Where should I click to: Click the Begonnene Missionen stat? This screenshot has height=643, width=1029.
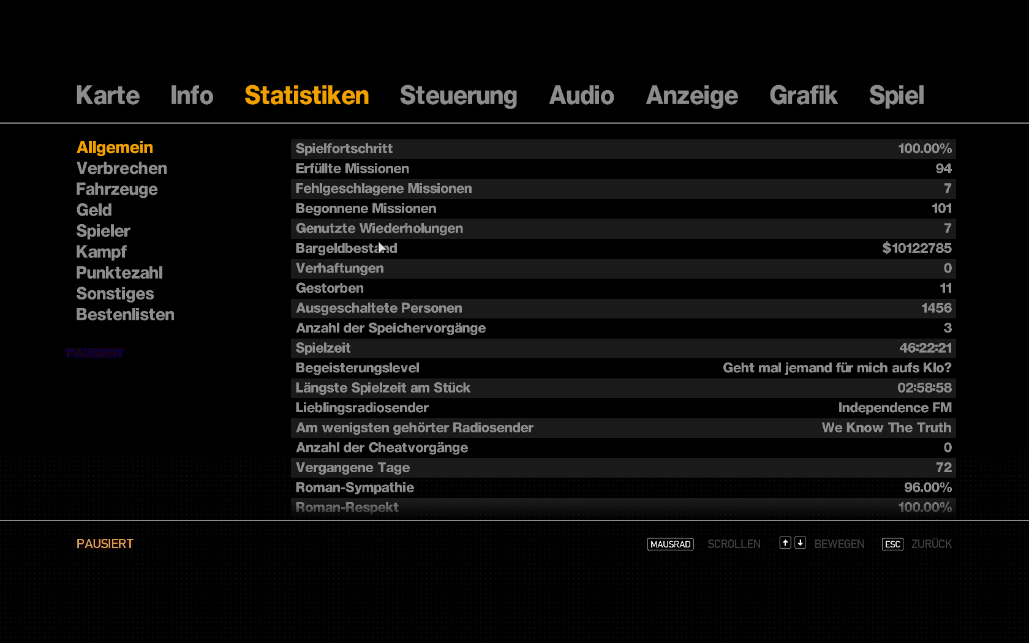tap(624, 208)
